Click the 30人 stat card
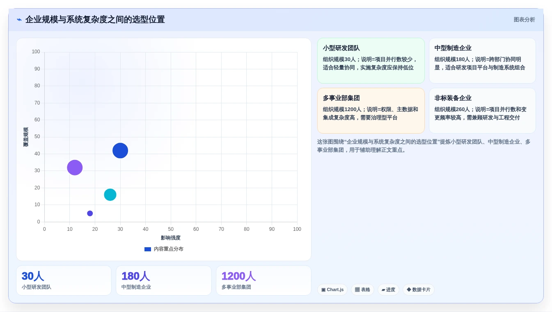This screenshot has width=552, height=312. (64, 280)
